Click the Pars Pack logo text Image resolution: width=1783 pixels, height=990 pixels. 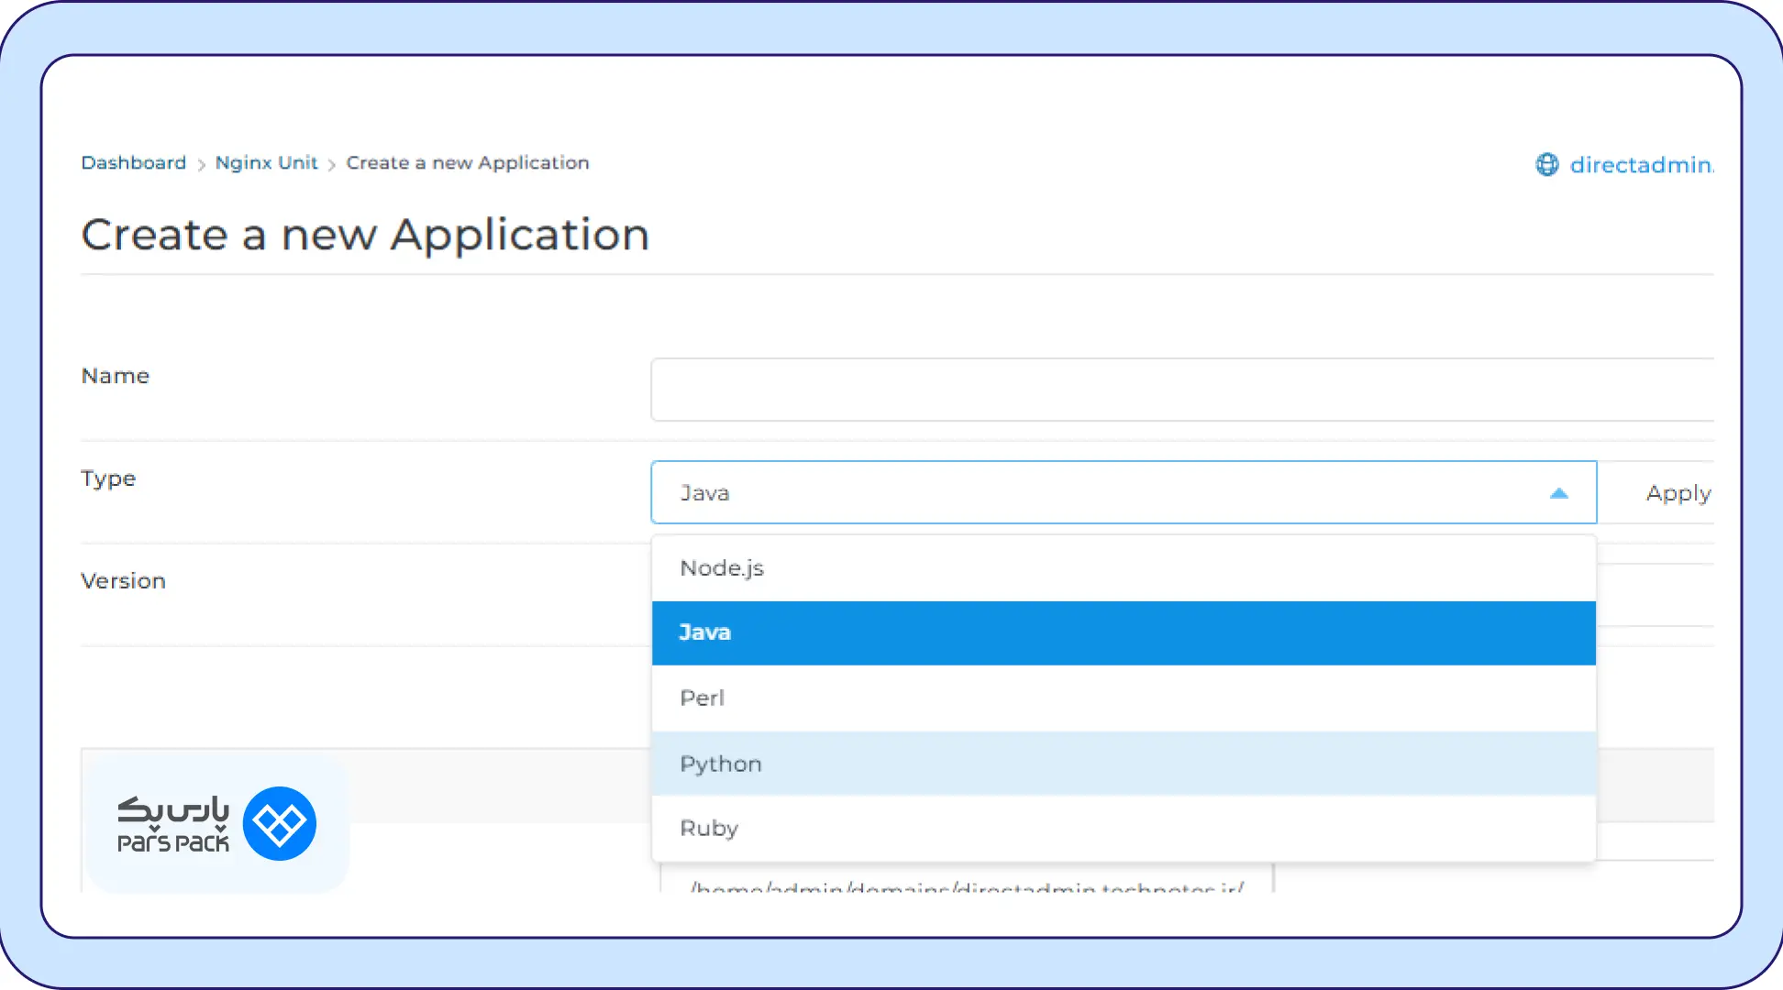click(x=172, y=823)
